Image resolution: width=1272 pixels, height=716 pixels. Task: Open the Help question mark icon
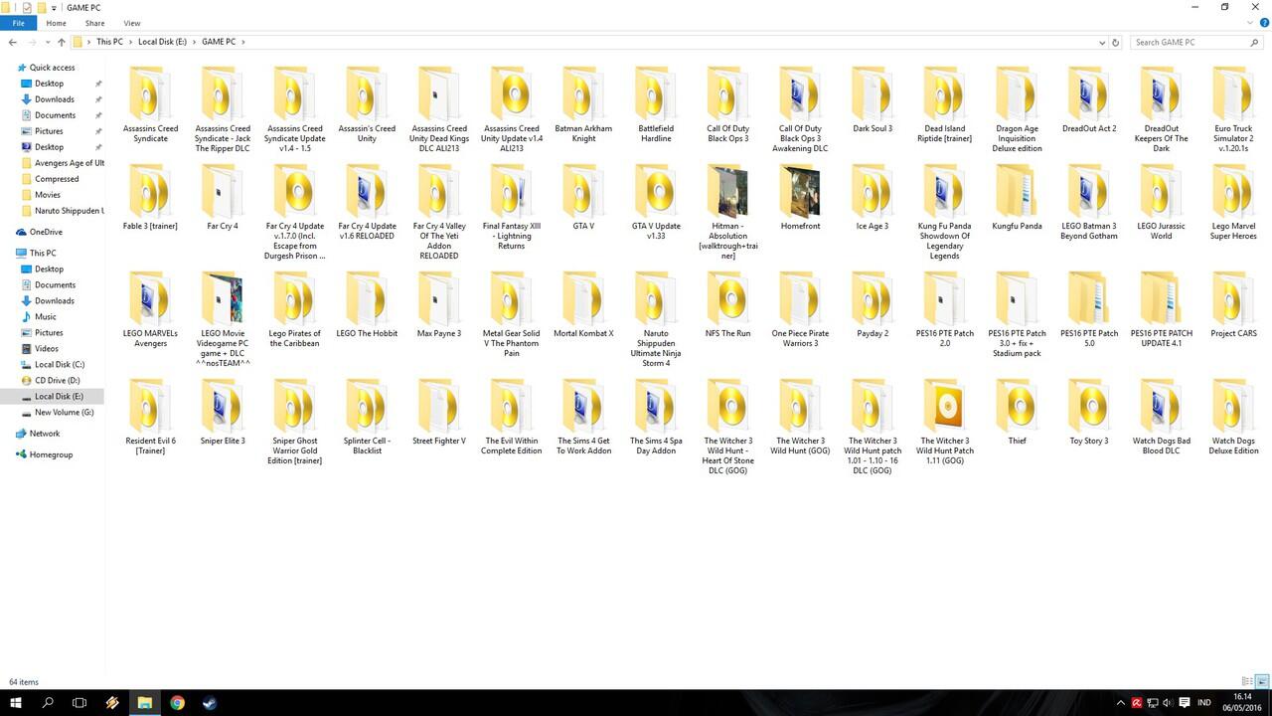(x=1264, y=23)
